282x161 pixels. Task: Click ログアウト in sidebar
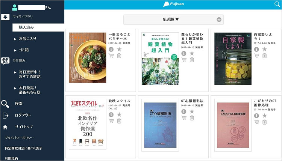point(23,115)
